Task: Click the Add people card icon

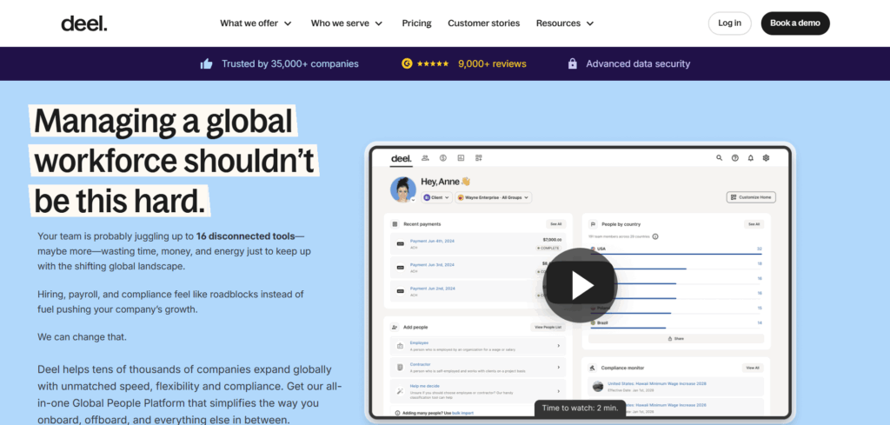Action: click(x=395, y=328)
